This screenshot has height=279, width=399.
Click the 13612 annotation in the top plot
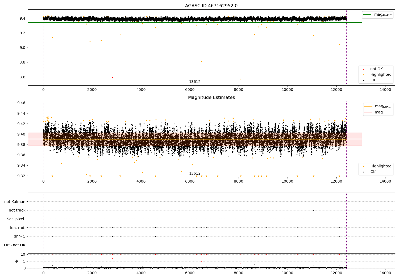click(195, 82)
